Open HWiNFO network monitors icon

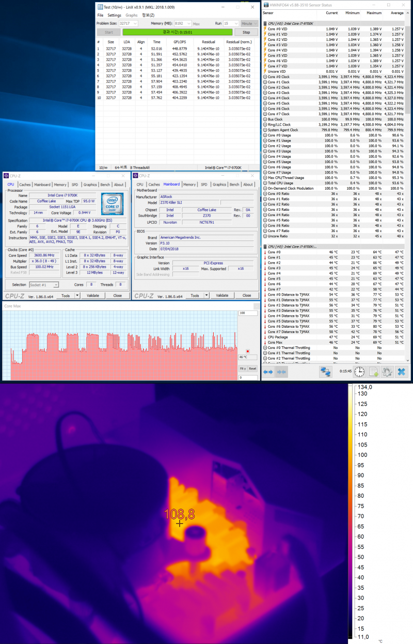coord(325,372)
